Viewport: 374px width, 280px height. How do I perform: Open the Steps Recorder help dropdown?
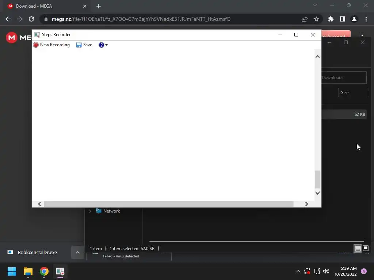[103, 45]
